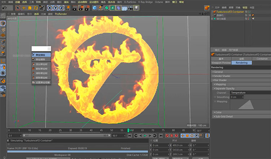Click the Separate Opacity mapping curve graph
271x159 pixels.
pos(250,104)
